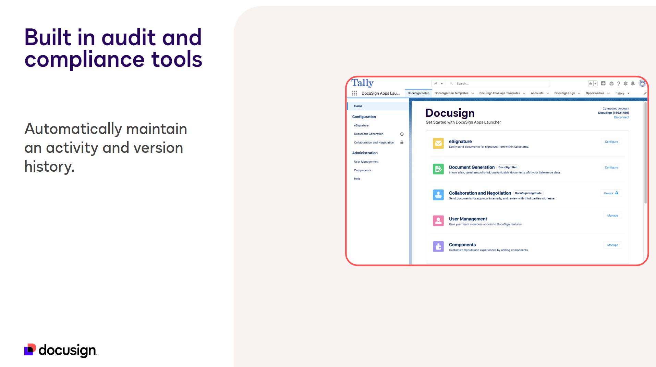Switch to the DocuSign Gen Templates tab
Viewport: 656px width, 367px height.
tap(451, 93)
